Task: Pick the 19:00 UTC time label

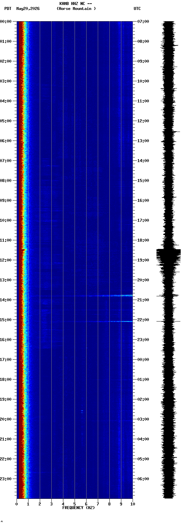Action: [143, 260]
